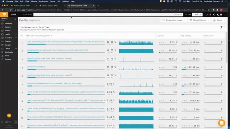Click the orange plus button in sidebar
Image resolution: width=230 pixels, height=129 pixels.
click(9, 115)
